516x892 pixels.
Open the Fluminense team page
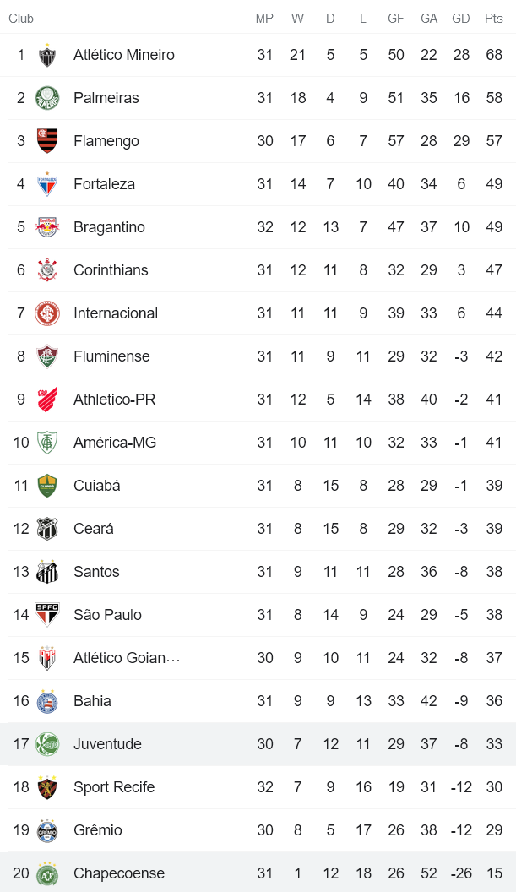[111, 356]
